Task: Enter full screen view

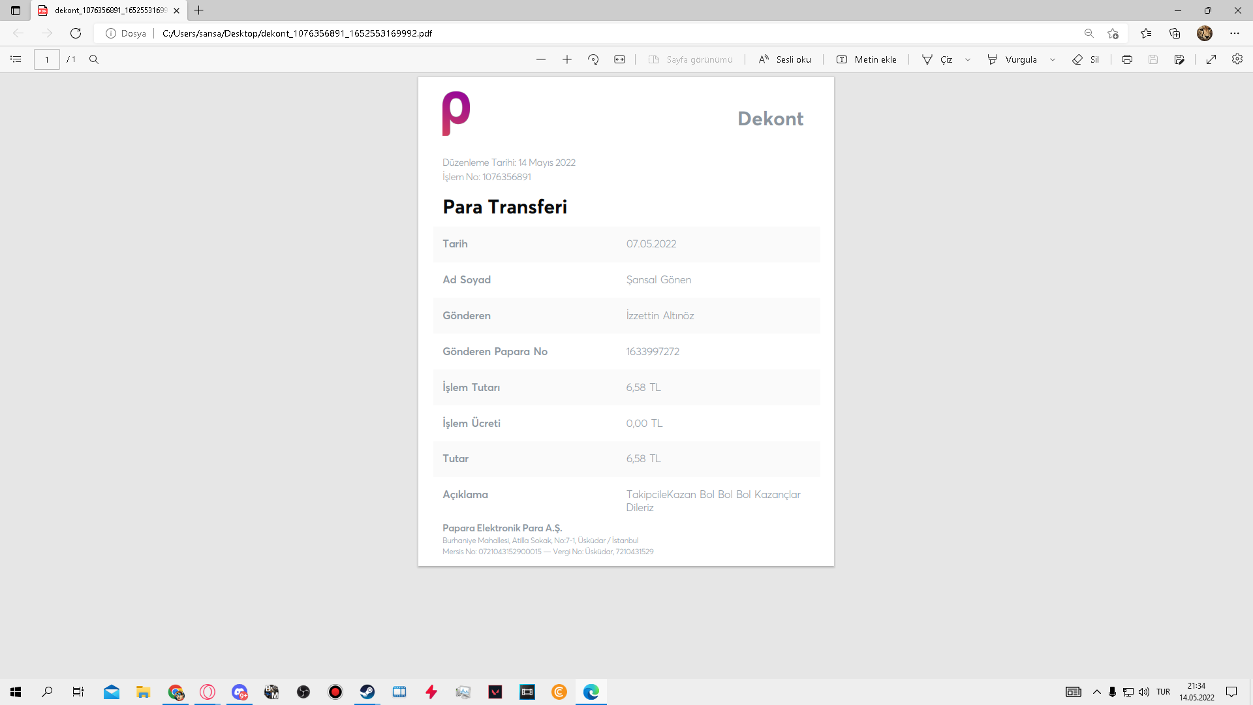Action: tap(1211, 59)
